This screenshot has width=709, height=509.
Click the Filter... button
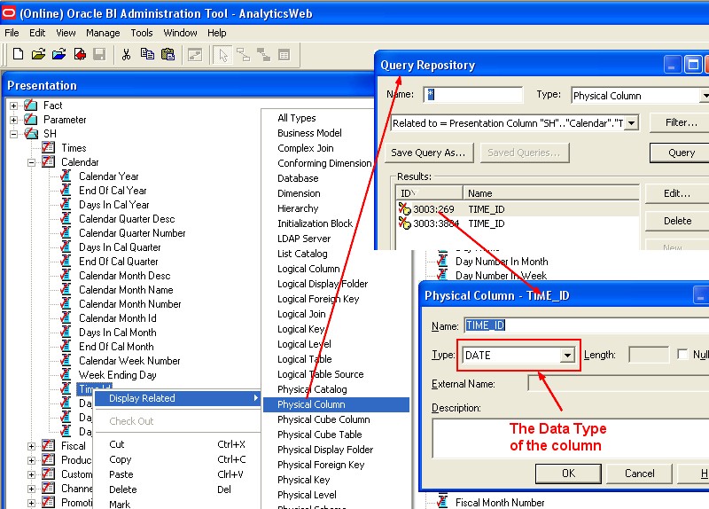click(x=681, y=122)
